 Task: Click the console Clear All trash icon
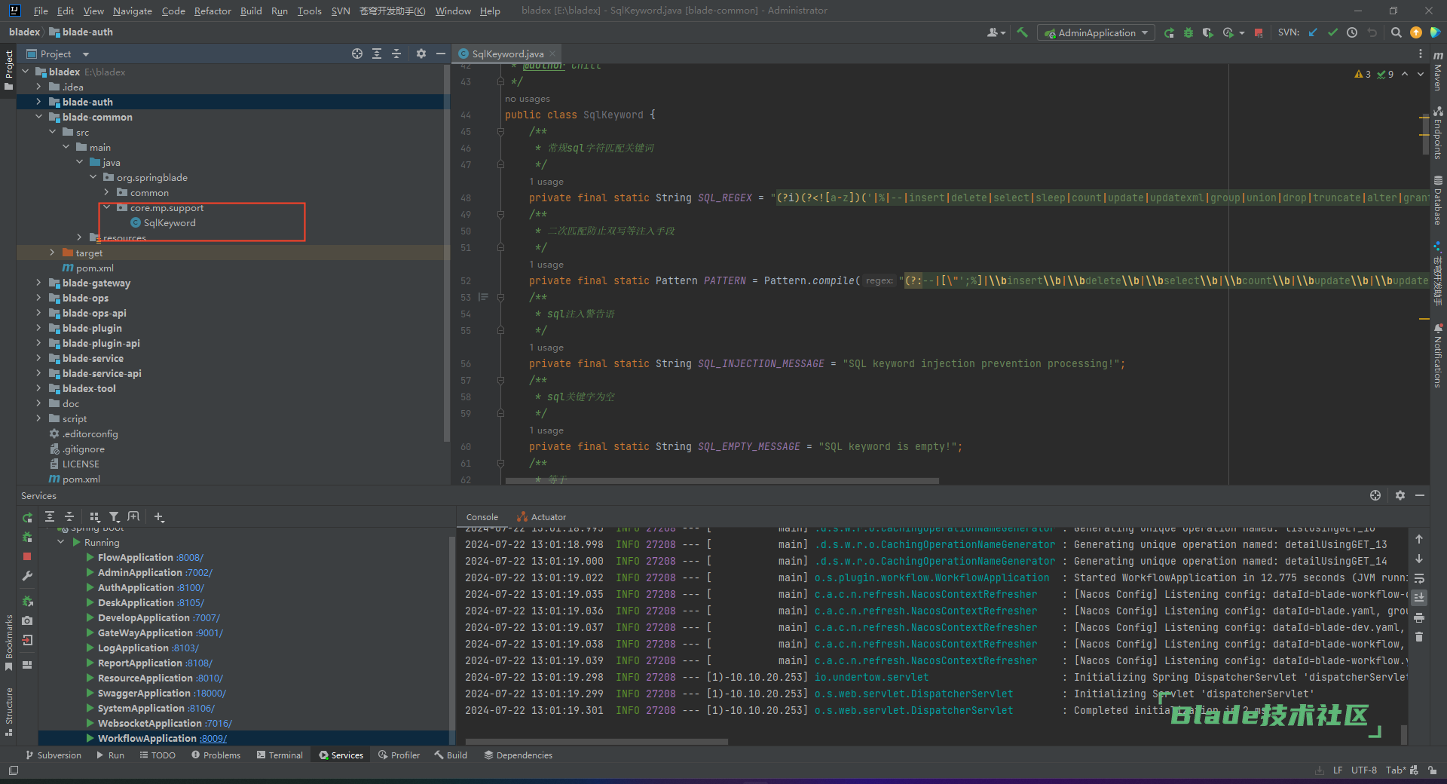point(1419,637)
